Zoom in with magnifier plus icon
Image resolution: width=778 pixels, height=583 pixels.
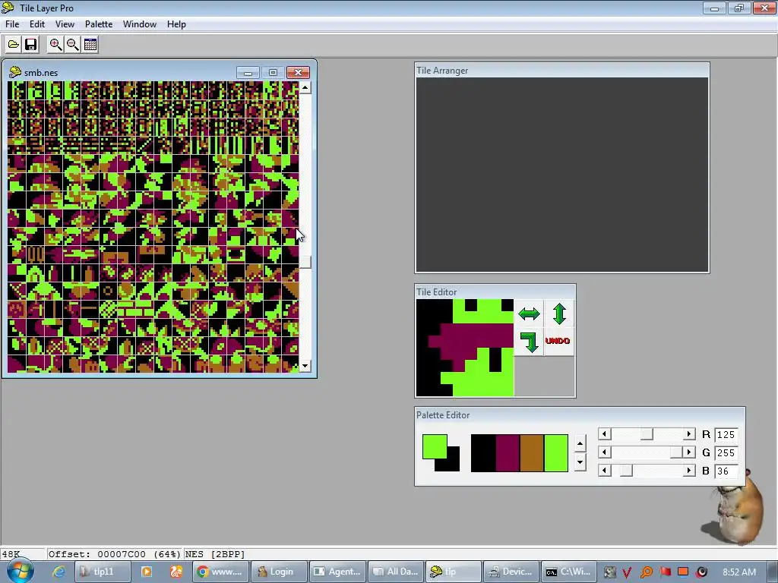pyautogui.click(x=55, y=45)
